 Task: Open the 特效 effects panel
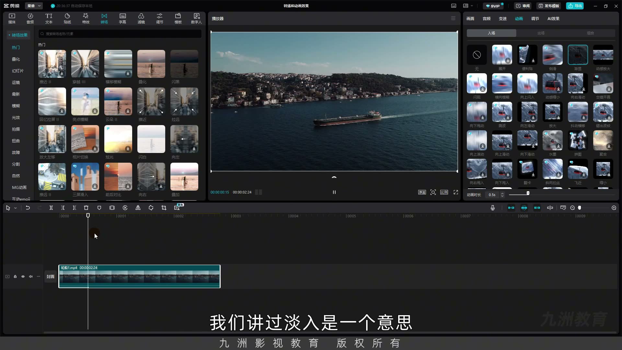click(x=86, y=18)
